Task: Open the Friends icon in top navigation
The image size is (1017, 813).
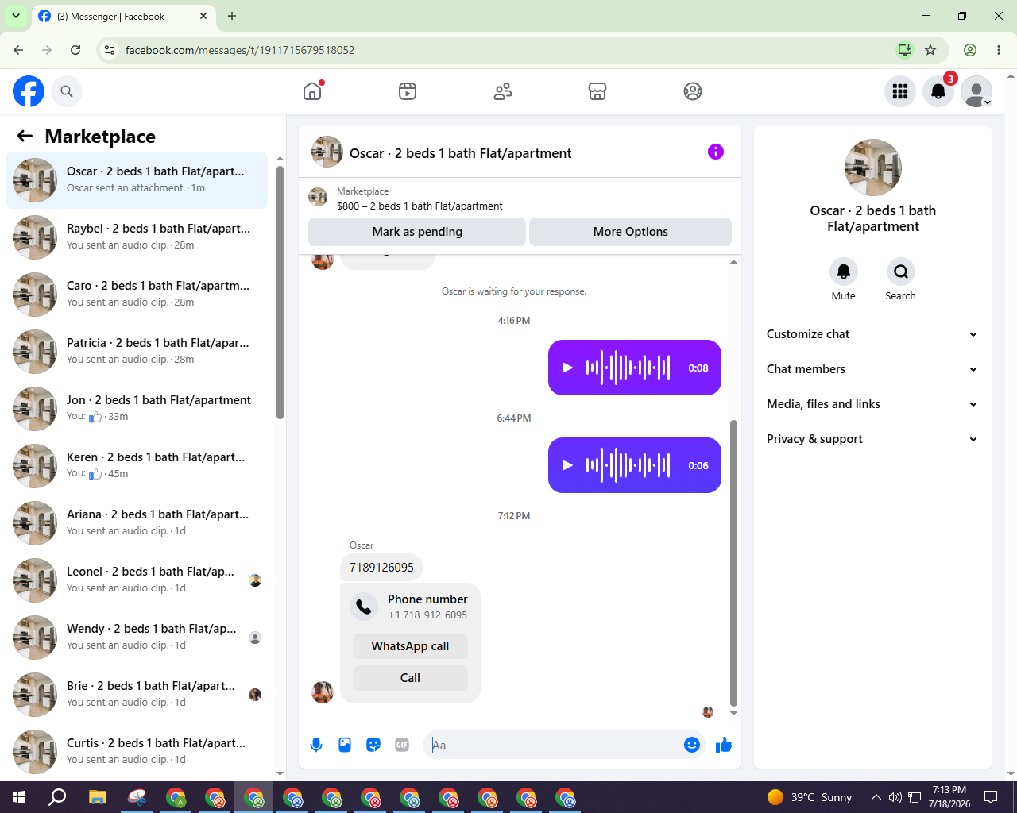Action: pos(503,91)
